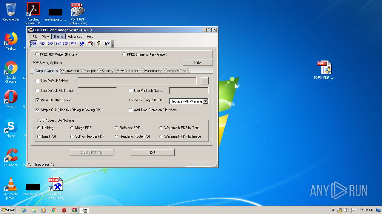Open Skype desktop shortcut

coord(11,128)
